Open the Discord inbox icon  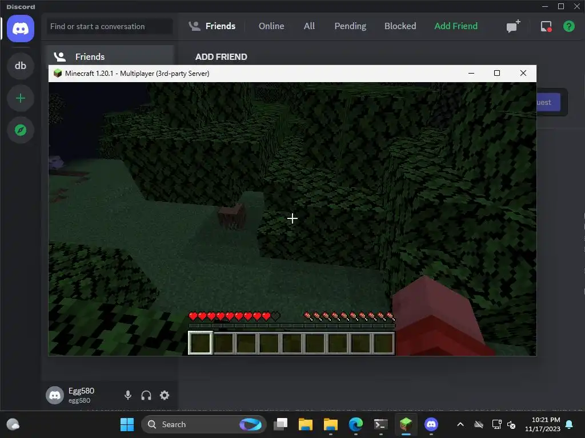tap(546, 26)
